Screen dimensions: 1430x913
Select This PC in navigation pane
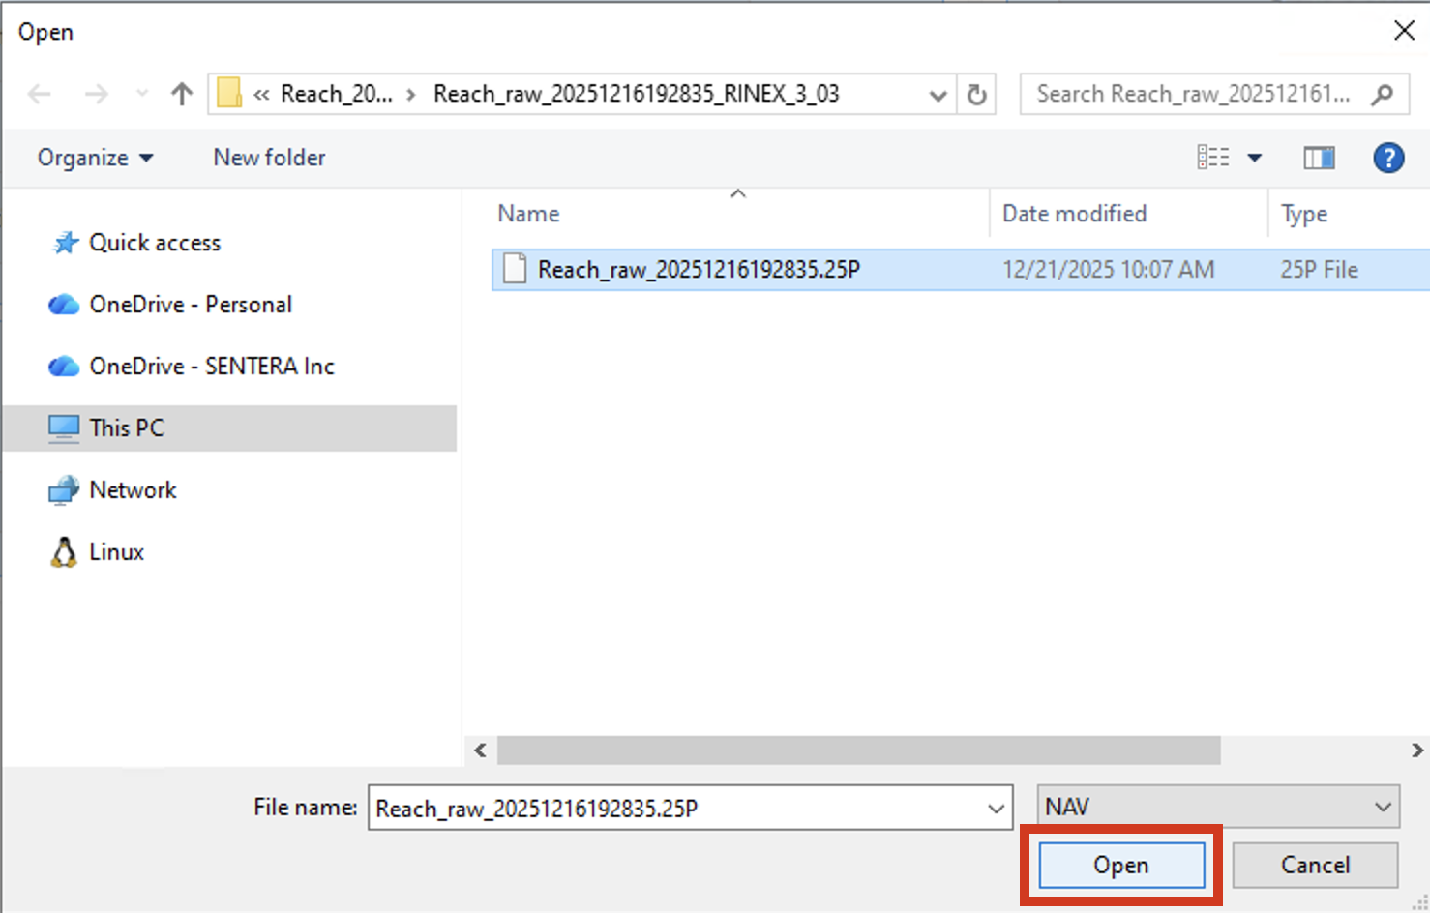[x=127, y=427]
